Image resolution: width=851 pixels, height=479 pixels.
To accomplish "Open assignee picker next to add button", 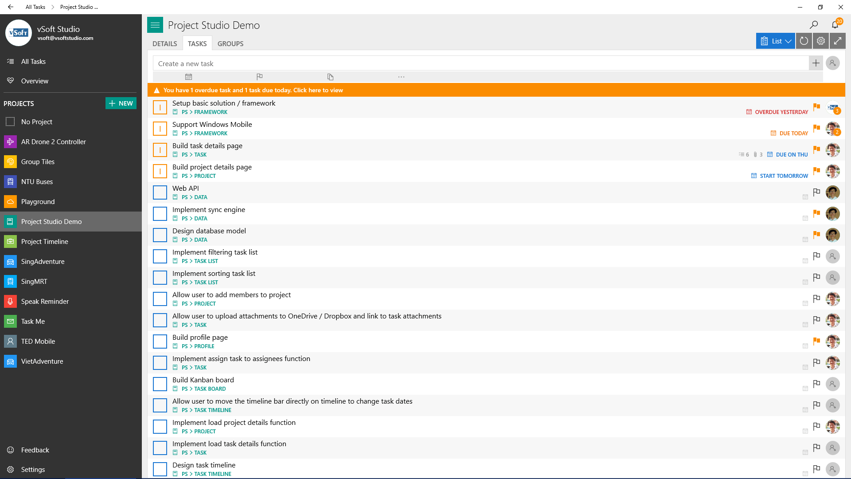I will point(833,63).
